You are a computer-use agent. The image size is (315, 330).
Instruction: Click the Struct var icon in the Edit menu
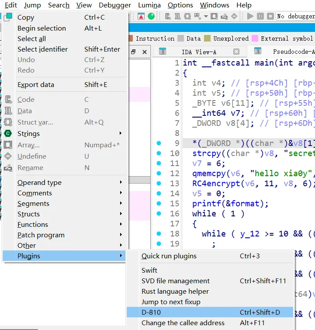coord(8,122)
